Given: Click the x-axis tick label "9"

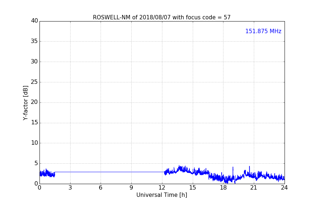Looking at the screenshot, I should click(x=131, y=188).
